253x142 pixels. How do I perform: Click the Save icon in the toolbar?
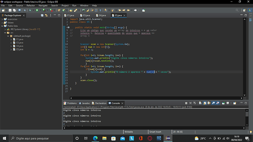[x=10, y=10]
